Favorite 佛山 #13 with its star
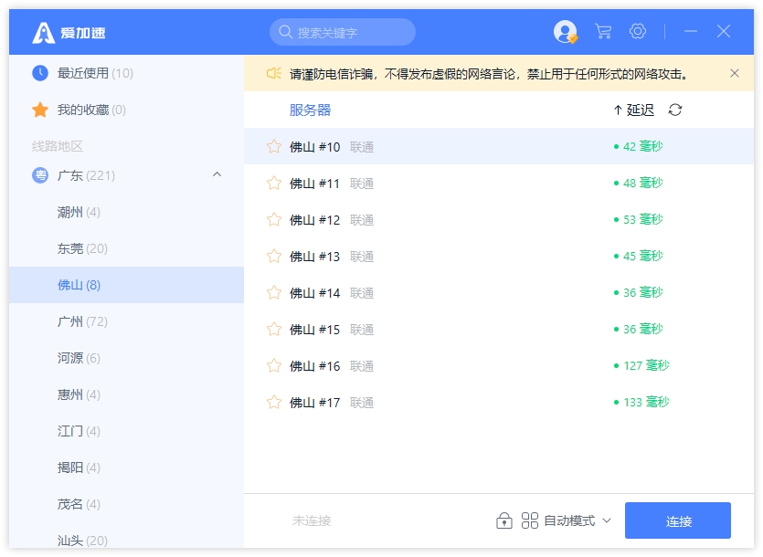 pyautogui.click(x=274, y=256)
